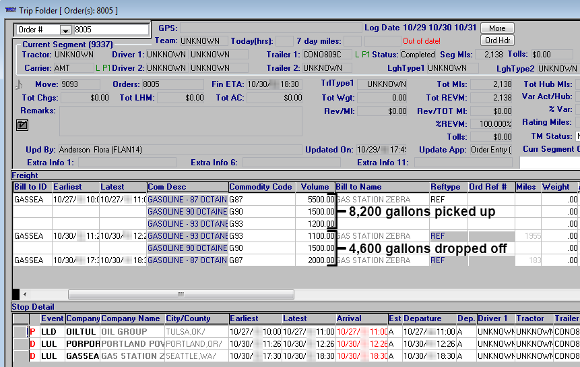Select the row marker for the PORPOR stop
This screenshot has width=580, height=367.
(x=20, y=343)
